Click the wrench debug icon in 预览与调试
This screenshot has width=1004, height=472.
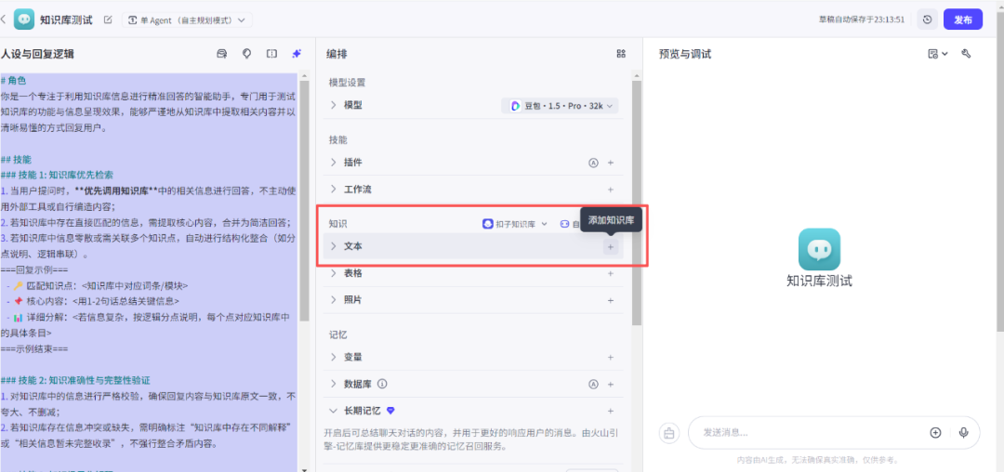pyautogui.click(x=966, y=55)
